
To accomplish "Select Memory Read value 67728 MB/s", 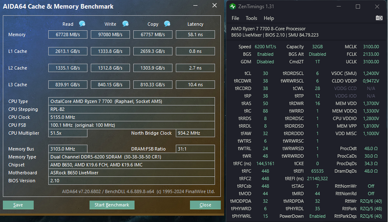I will pyautogui.click(x=68, y=34).
